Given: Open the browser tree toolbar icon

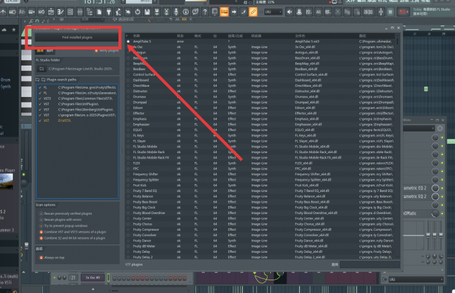Looking at the screenshot, I should tap(90, 12).
